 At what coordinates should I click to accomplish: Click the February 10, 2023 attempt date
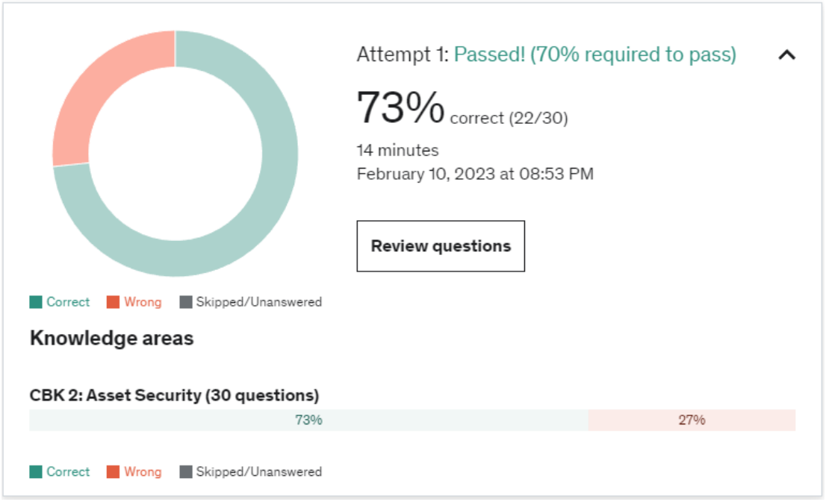click(475, 175)
